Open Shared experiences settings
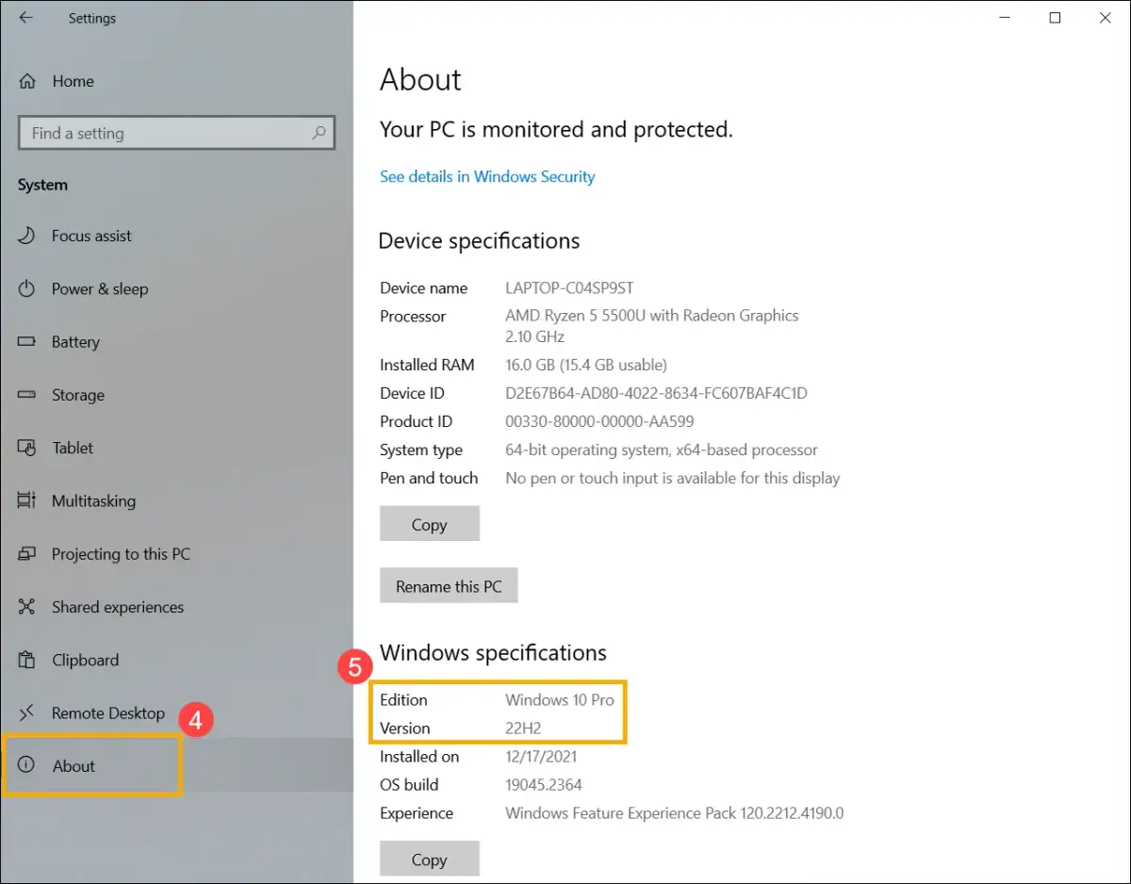The image size is (1131, 884). [x=117, y=607]
